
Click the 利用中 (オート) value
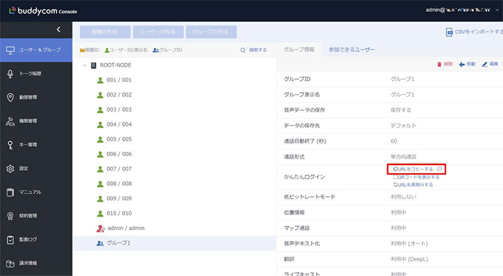409,243
